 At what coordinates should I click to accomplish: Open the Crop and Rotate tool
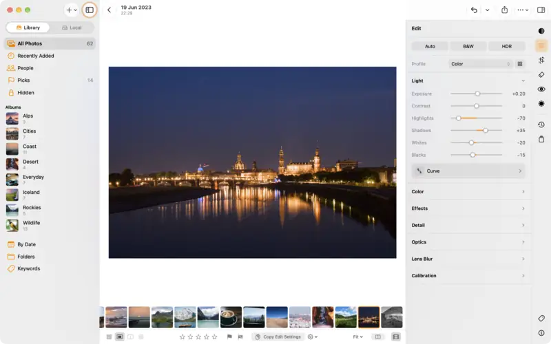[x=541, y=60]
